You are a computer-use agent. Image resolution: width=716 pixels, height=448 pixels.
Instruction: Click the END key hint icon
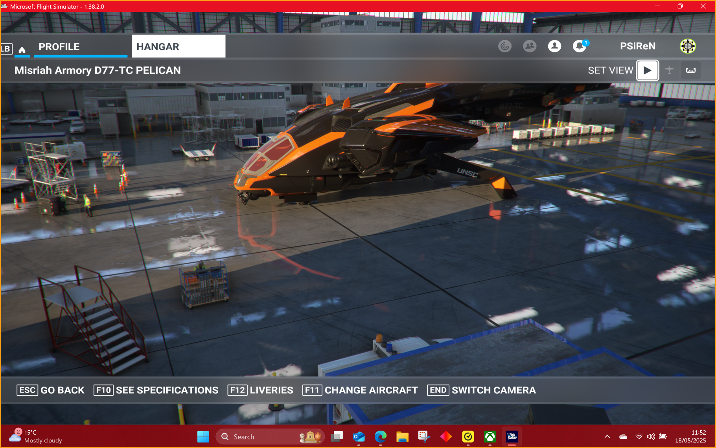438,390
